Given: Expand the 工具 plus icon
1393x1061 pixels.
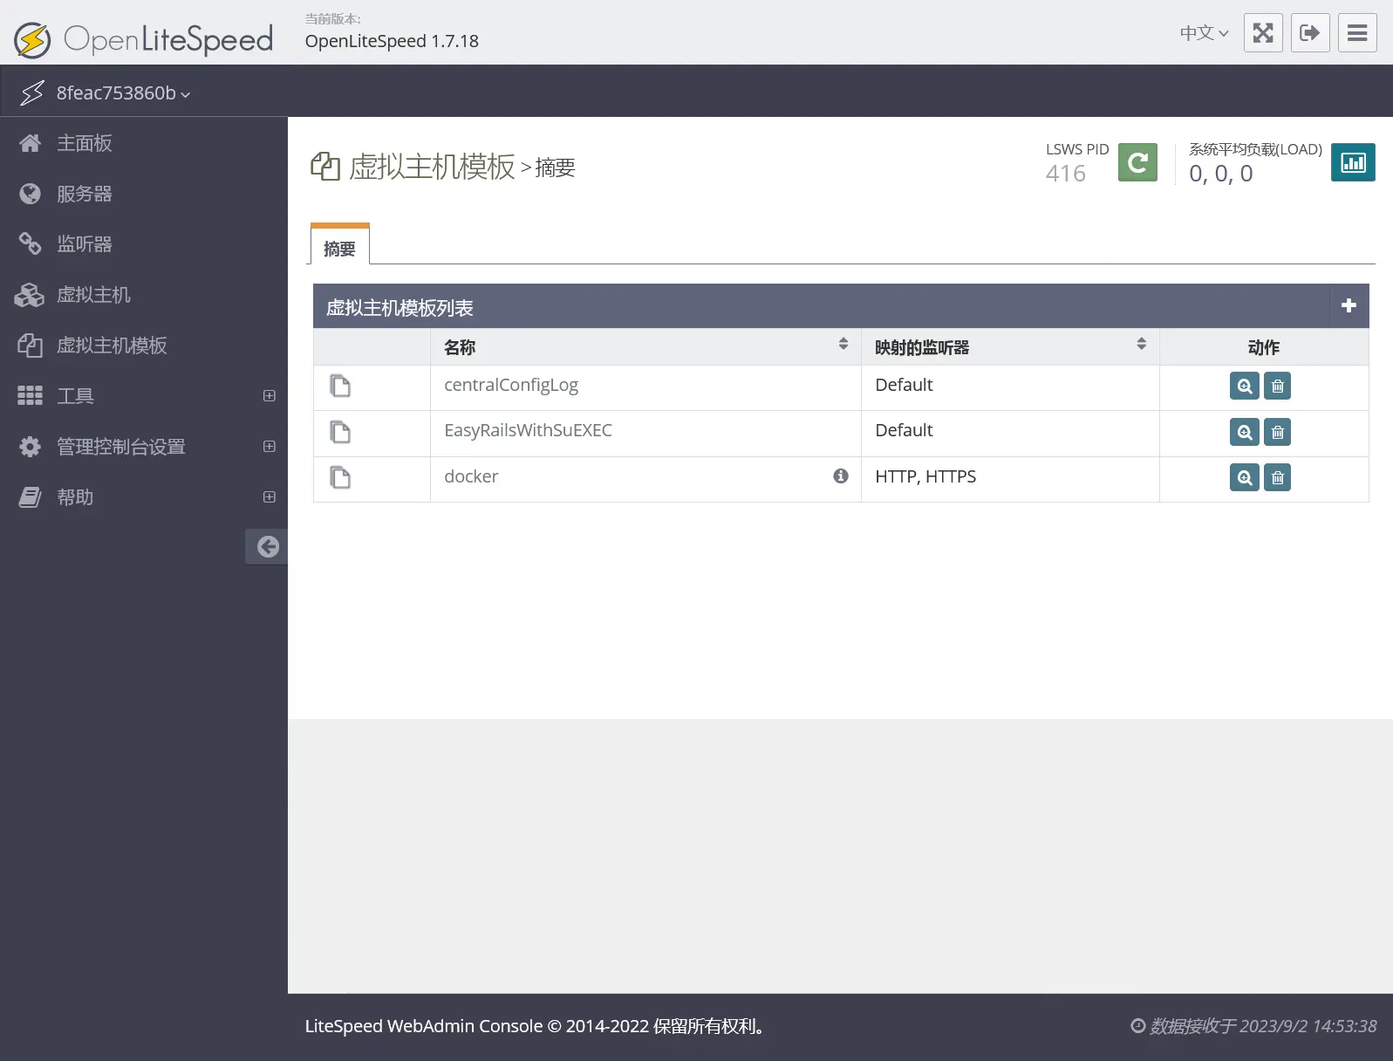Looking at the screenshot, I should (x=270, y=396).
